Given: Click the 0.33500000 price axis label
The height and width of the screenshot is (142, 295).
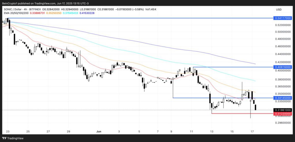Looking at the screenshot, I should point(283,101).
